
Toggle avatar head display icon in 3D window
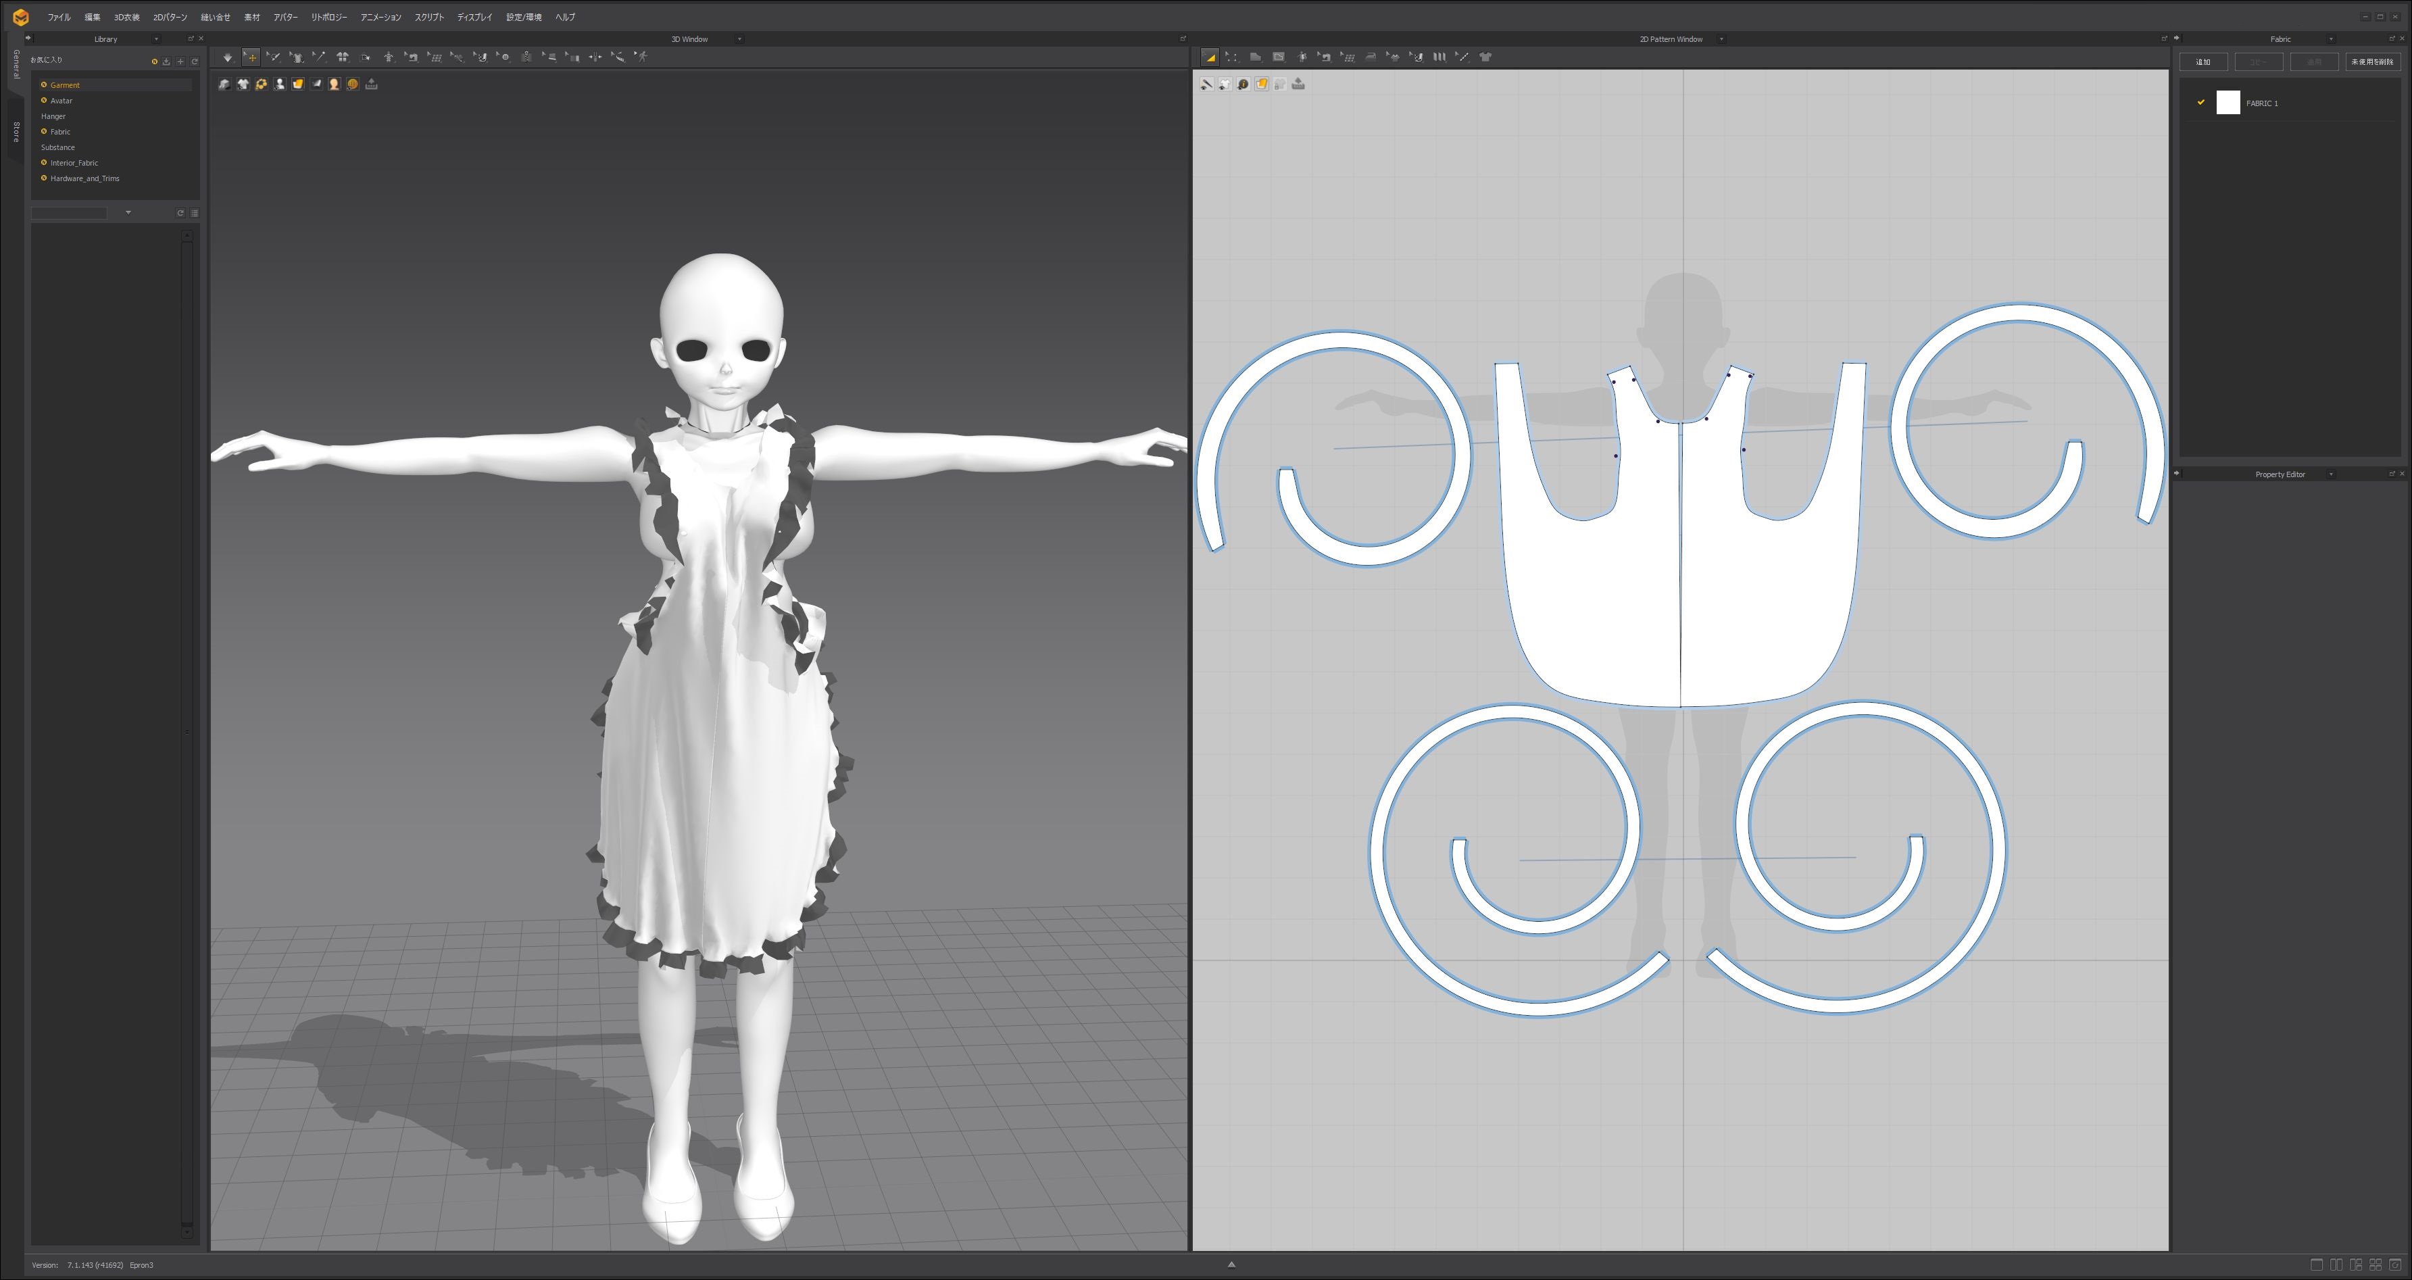pyautogui.click(x=335, y=84)
